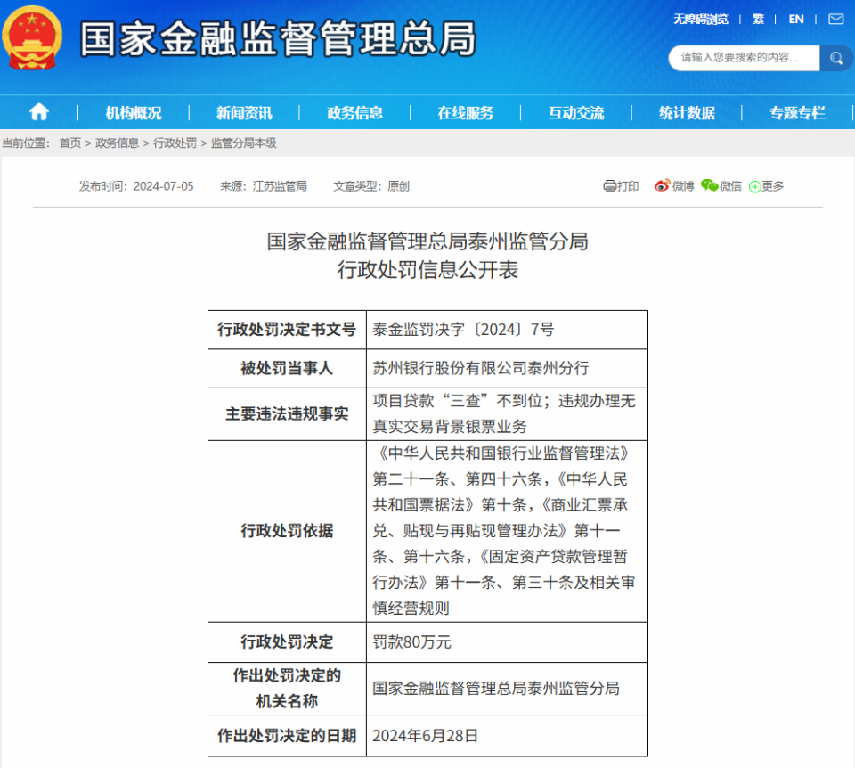Viewport: 855px width, 768px height.
Task: Click the label 被处罚当事人
Action: pyautogui.click(x=287, y=368)
